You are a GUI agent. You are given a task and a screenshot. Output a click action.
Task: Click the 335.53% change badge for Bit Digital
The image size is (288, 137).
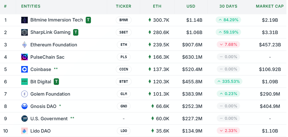pyautogui.click(x=228, y=81)
